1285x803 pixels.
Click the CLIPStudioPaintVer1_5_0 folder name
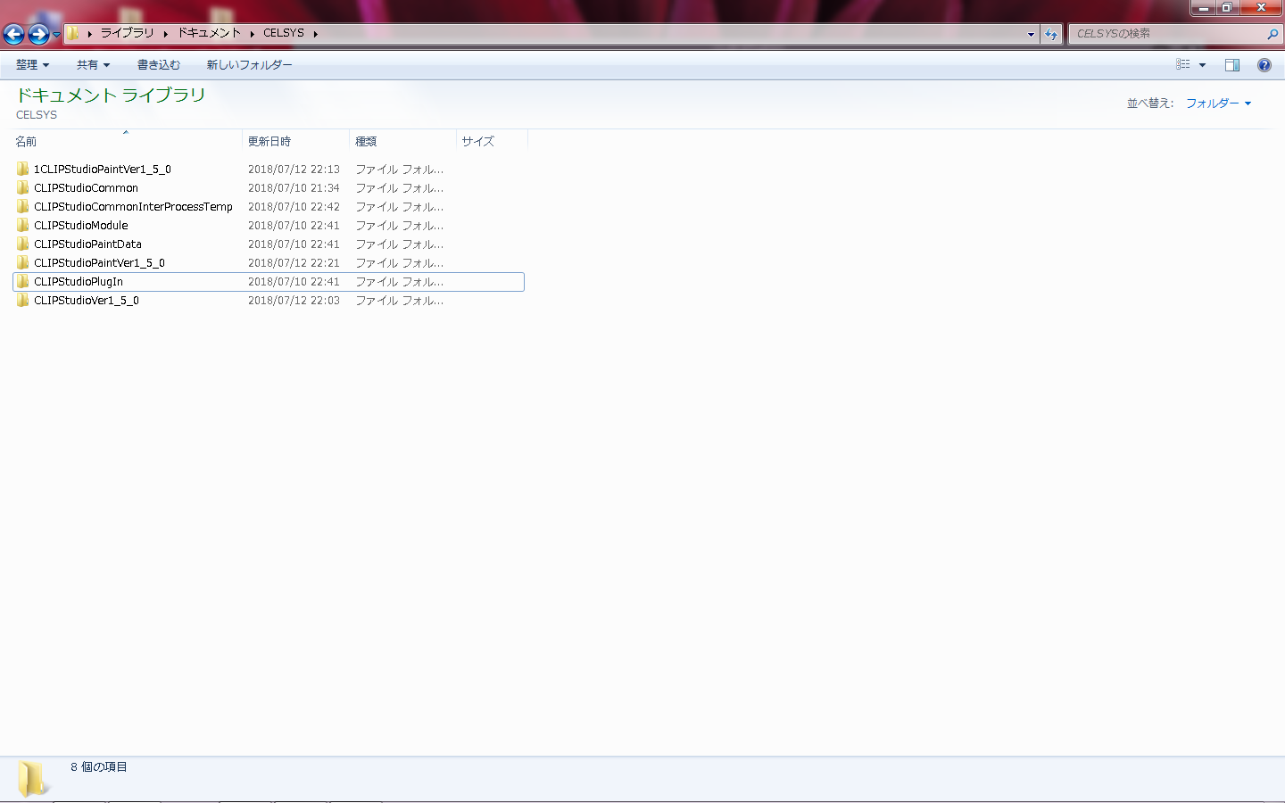[99, 263]
